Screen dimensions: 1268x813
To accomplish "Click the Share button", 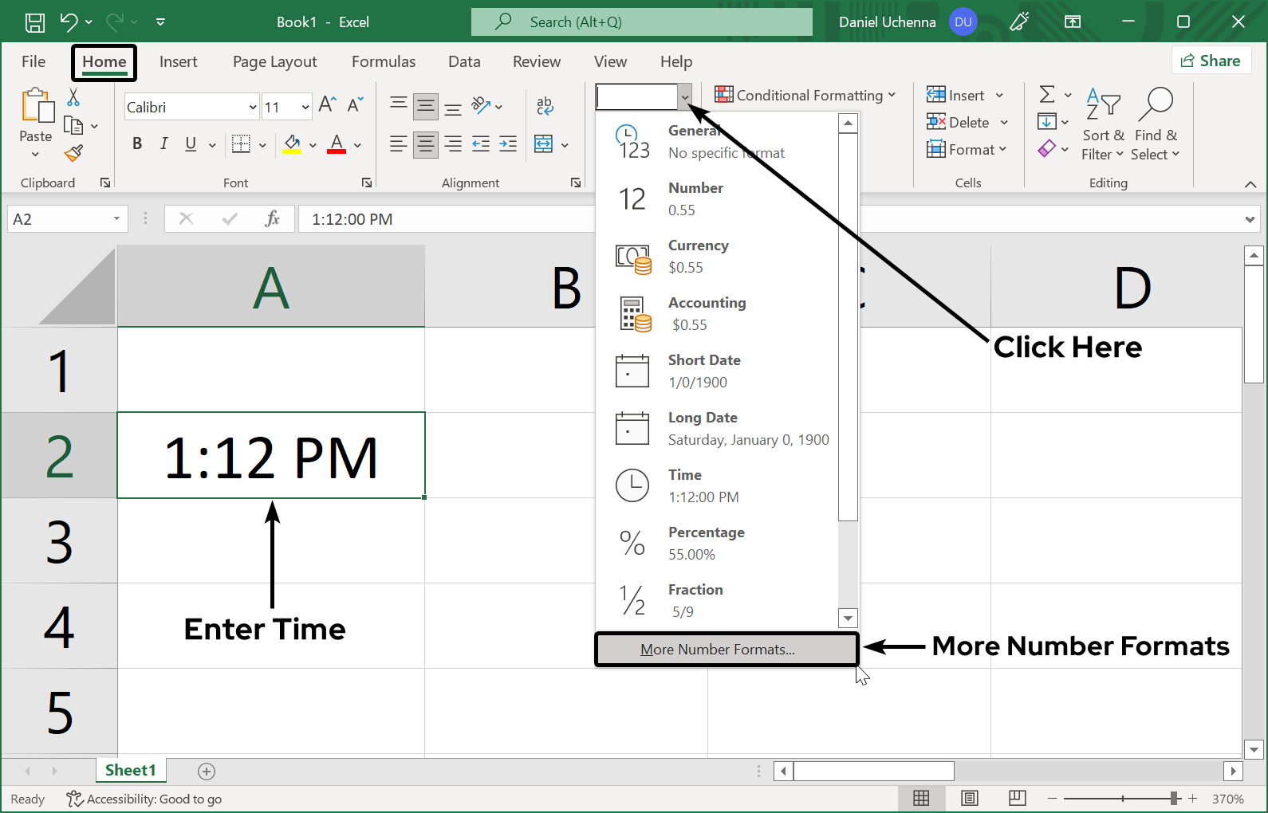I will [x=1211, y=61].
